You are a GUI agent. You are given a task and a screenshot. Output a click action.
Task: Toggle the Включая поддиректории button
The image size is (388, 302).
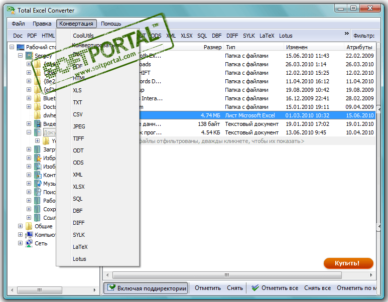coord(146,288)
